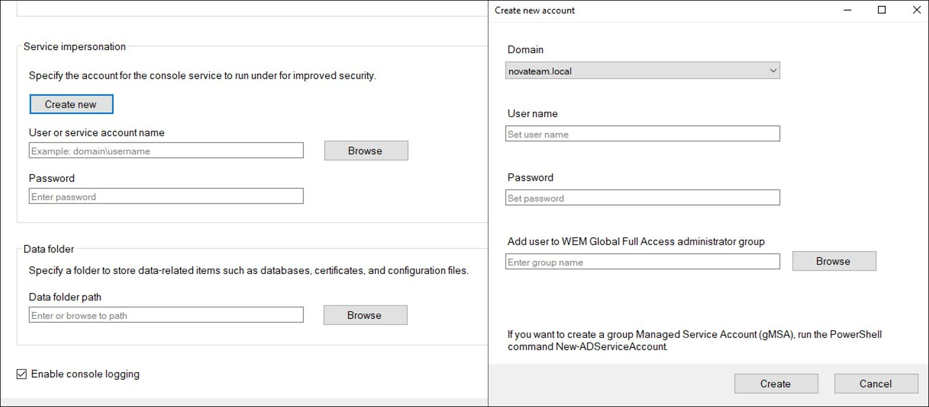Open the Domain dropdown list

[642, 71]
